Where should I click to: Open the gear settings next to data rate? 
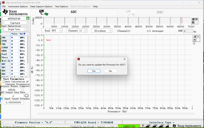[26, 95]
